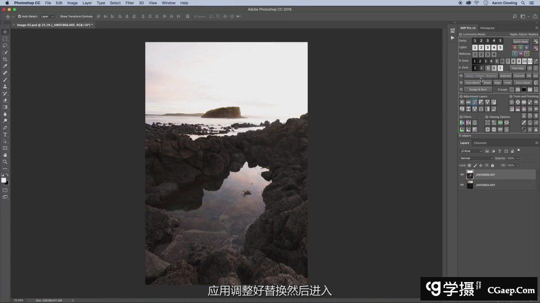Screen dimensions: 540x303
Task: Check Show Transform Controls
Action: tap(58, 16)
